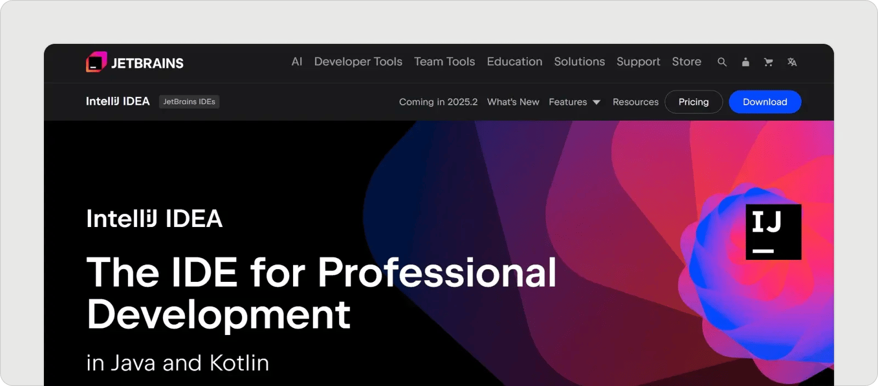Go to Coming in 2025.2 page
The width and height of the screenshot is (878, 386).
click(x=438, y=102)
